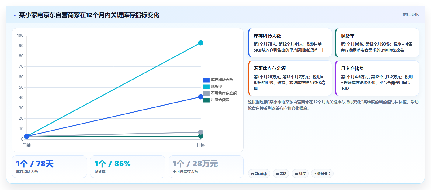Select the Chart.js tag
The height and width of the screenshot is (190, 431).
(259, 174)
